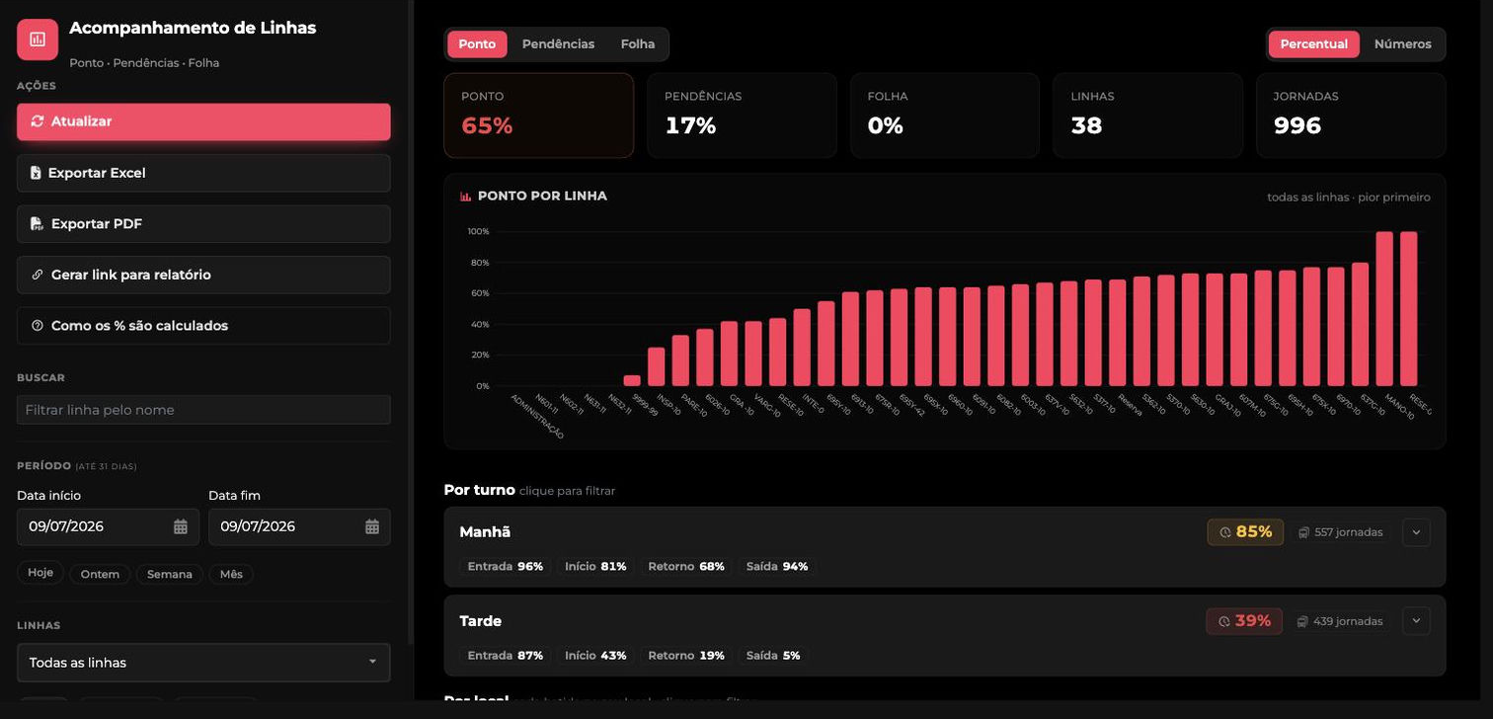Screen dimensions: 1493x719
Task: Open calendar icon in Data início field
Action: [x=181, y=526]
